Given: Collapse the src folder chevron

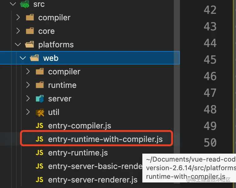Looking at the screenshot, I should click(12, 4).
